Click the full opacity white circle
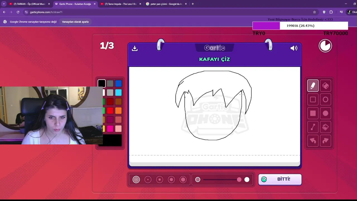 (247, 180)
